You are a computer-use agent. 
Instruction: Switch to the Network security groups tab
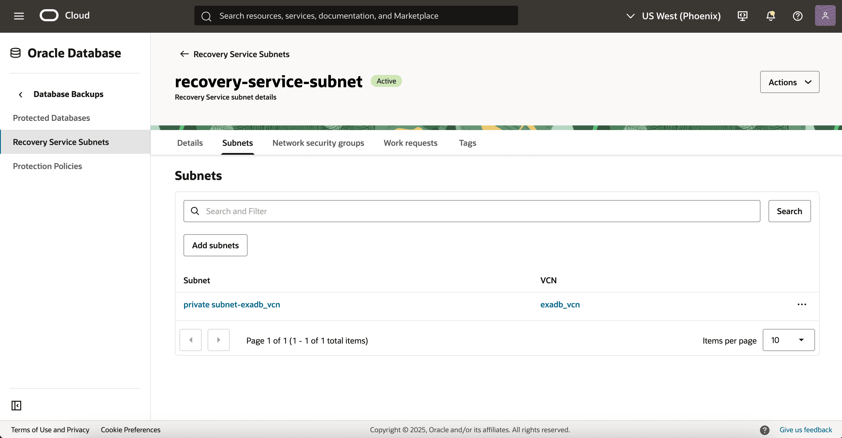(x=318, y=143)
